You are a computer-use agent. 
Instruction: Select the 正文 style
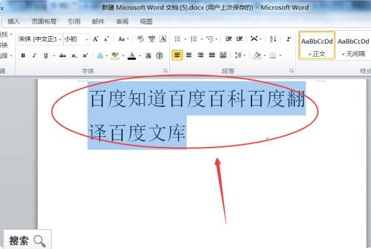click(x=317, y=45)
